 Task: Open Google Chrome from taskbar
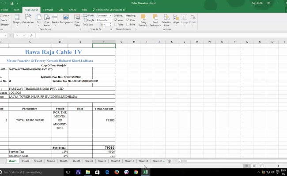(x=136, y=172)
